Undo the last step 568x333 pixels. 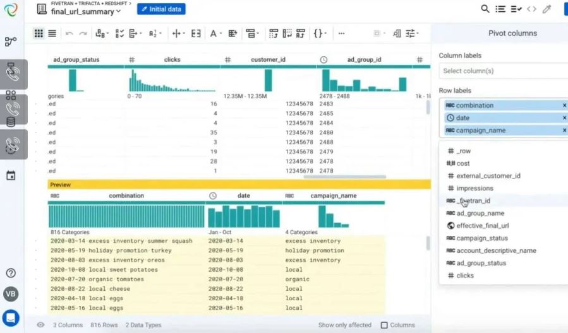tap(69, 33)
